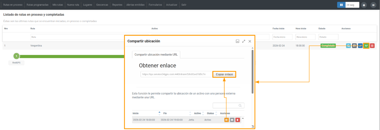View the shared link with eye icon
This screenshot has height=130, width=380.
(227, 120)
